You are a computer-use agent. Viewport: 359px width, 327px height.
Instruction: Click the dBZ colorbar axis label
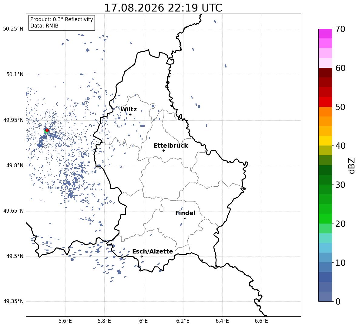tap(352, 165)
